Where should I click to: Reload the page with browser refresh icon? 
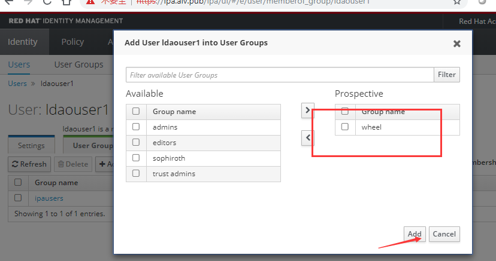pyautogui.click(x=47, y=2)
